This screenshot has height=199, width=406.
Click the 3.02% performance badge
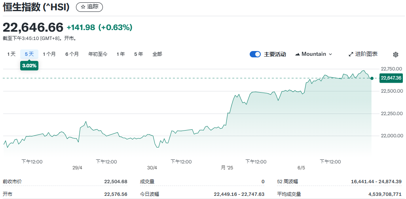[x=29, y=66]
